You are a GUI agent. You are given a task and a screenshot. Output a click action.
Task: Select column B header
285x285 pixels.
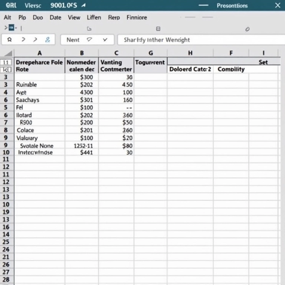[82, 53]
